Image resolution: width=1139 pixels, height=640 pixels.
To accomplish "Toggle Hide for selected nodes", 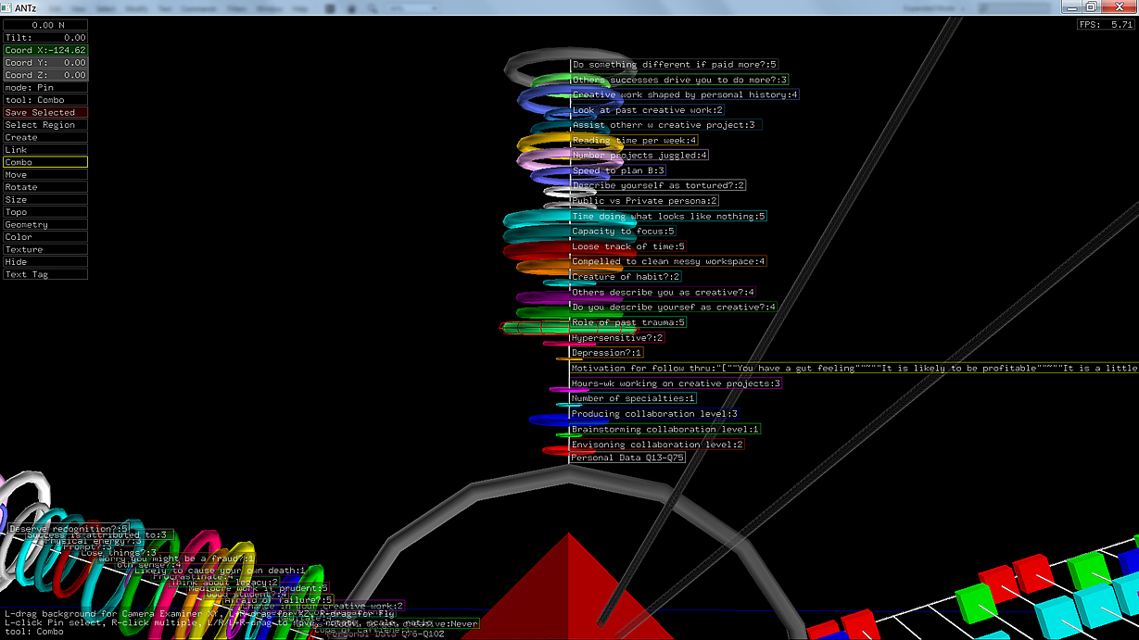I will [x=45, y=262].
